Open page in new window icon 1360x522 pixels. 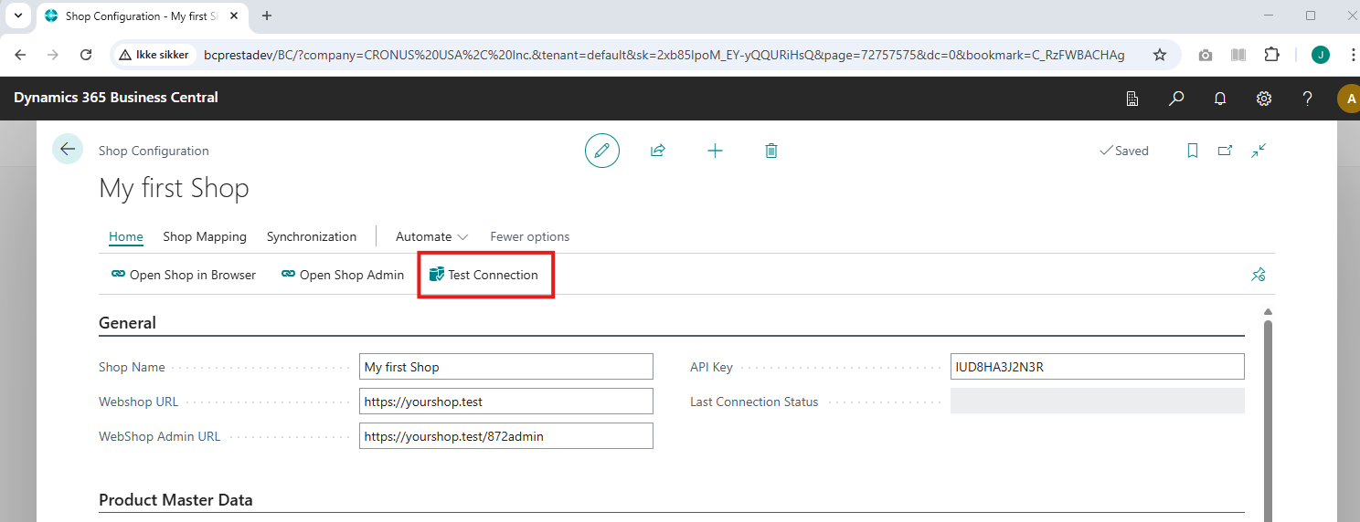(1226, 151)
